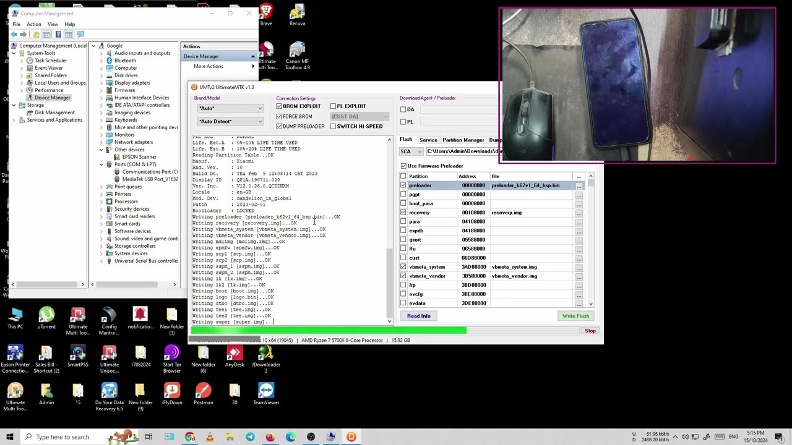The image size is (792, 445).
Task: Expand Services and Applications node
Action: pos(14,120)
